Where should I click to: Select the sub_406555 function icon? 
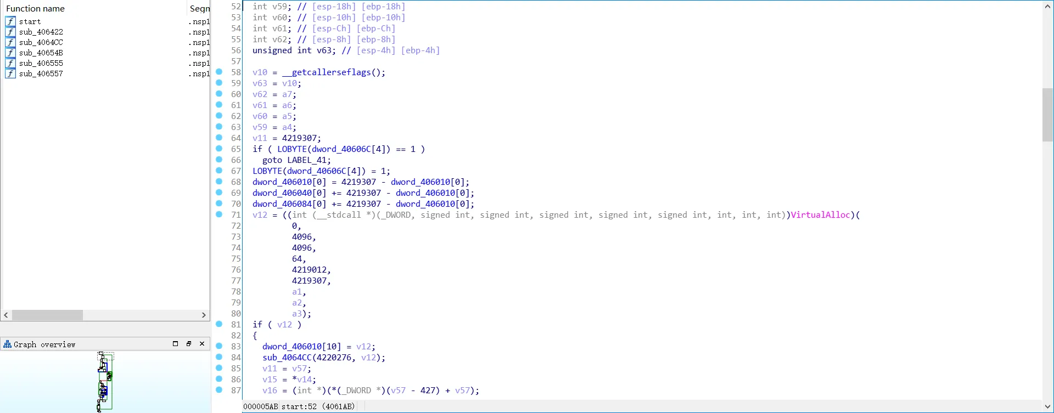pos(10,63)
